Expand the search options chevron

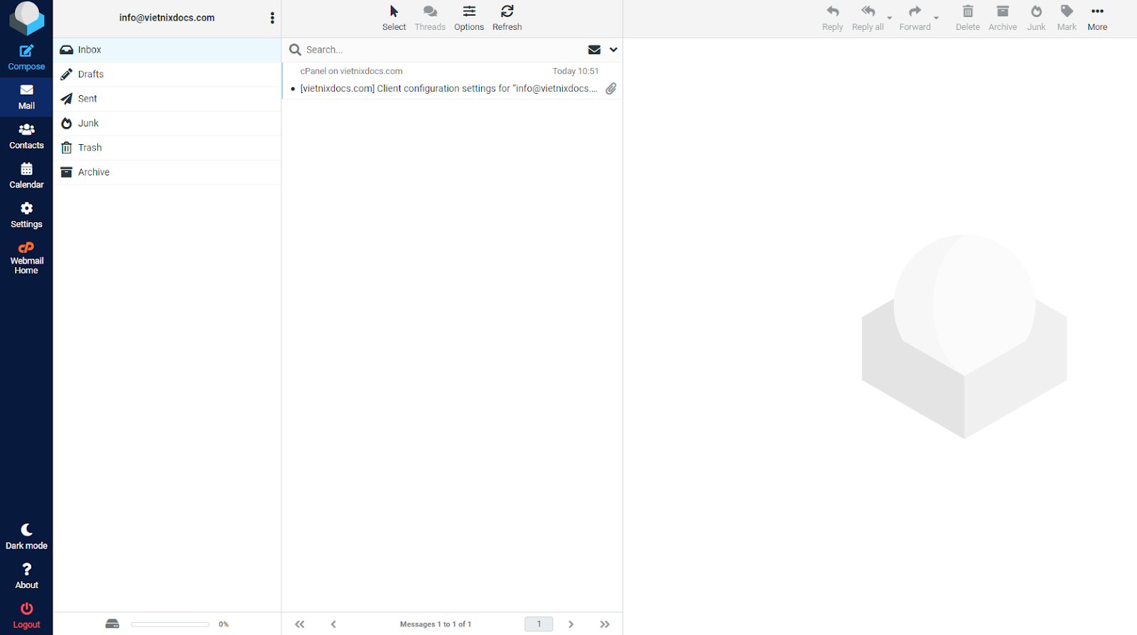click(613, 50)
